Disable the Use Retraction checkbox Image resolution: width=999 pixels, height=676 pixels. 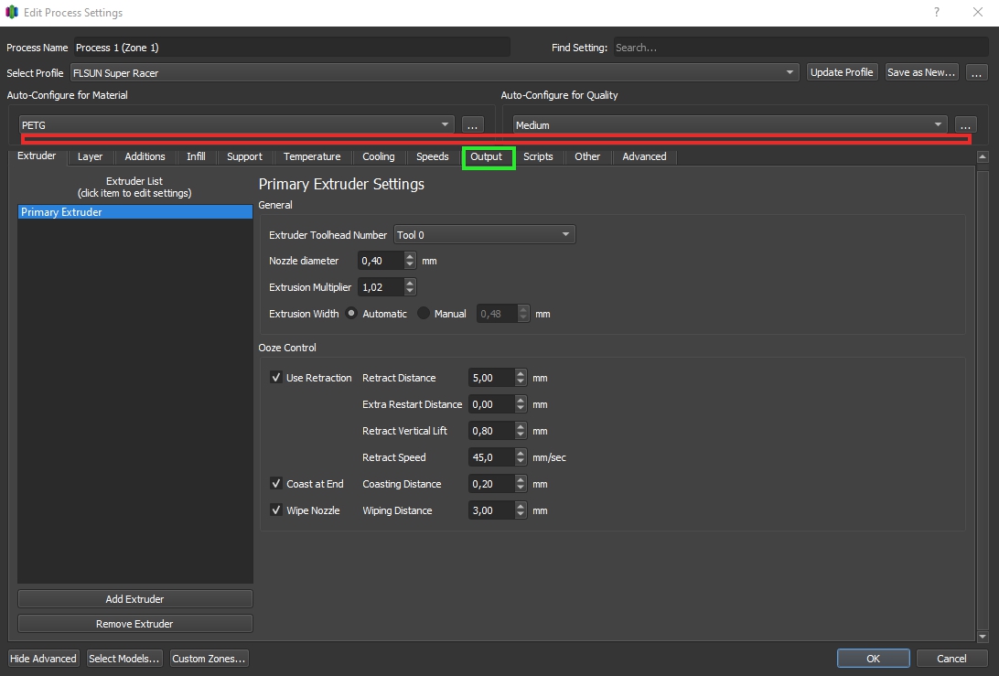(276, 378)
